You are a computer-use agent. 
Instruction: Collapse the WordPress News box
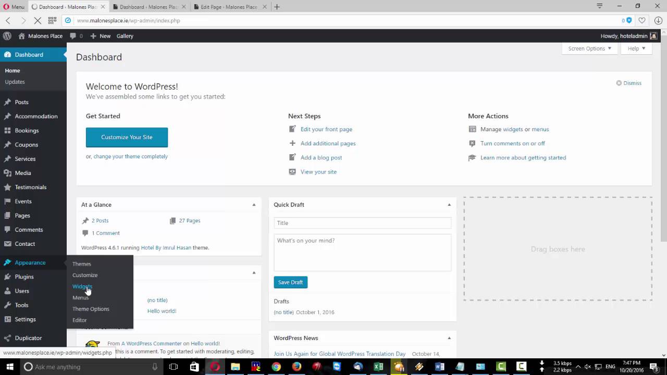click(x=449, y=338)
